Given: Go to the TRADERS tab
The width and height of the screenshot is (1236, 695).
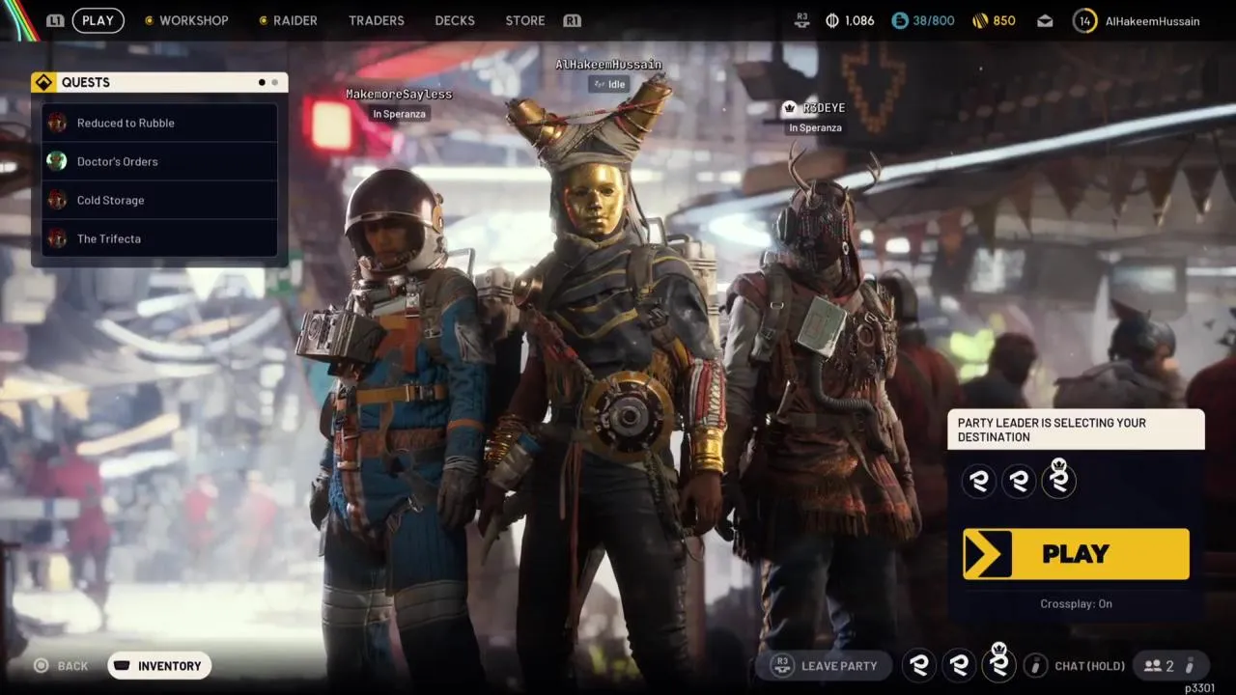Looking at the screenshot, I should click(377, 20).
